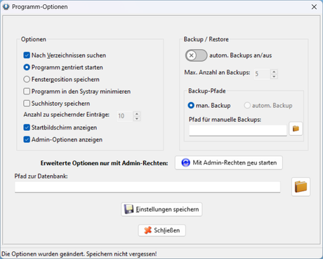Decrease Anzahl zu speichernder Einträge value

(x=137, y=118)
